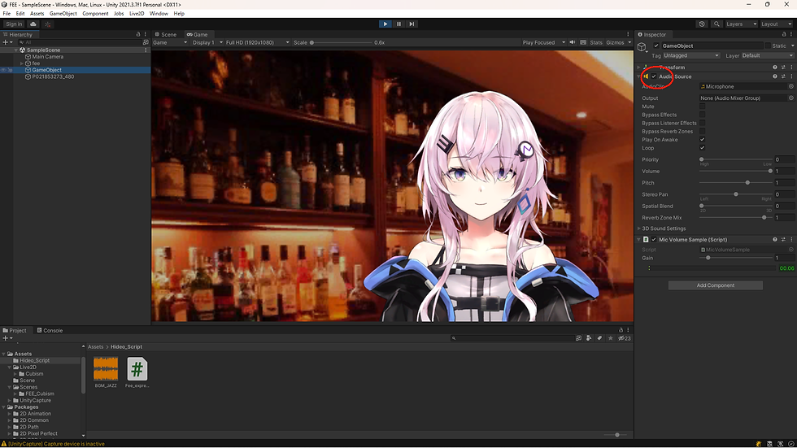Toggle hidden packages visibility count icon
Viewport: 797px width, 448px height.
pos(625,338)
